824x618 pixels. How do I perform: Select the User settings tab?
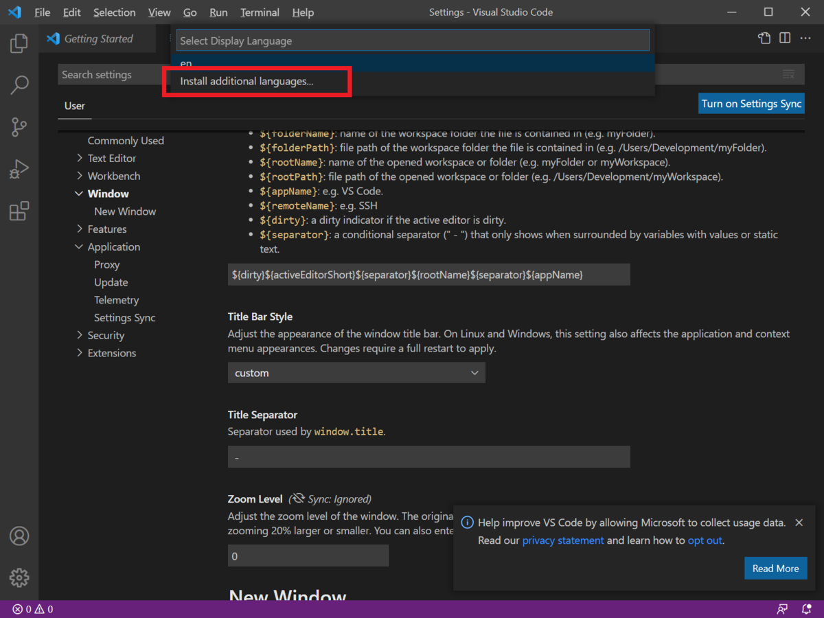click(75, 106)
